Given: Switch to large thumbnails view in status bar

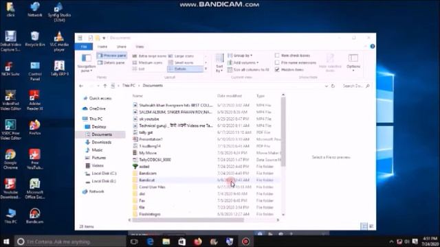Looking at the screenshot, I should (x=371, y=226).
